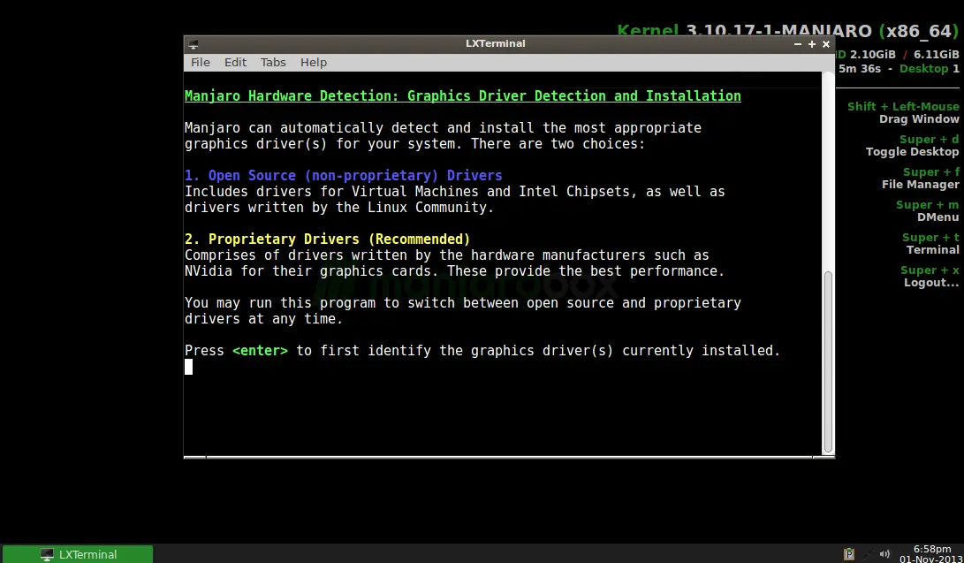Click the terminal cursor block
The height and width of the screenshot is (563, 964).
[x=188, y=367]
